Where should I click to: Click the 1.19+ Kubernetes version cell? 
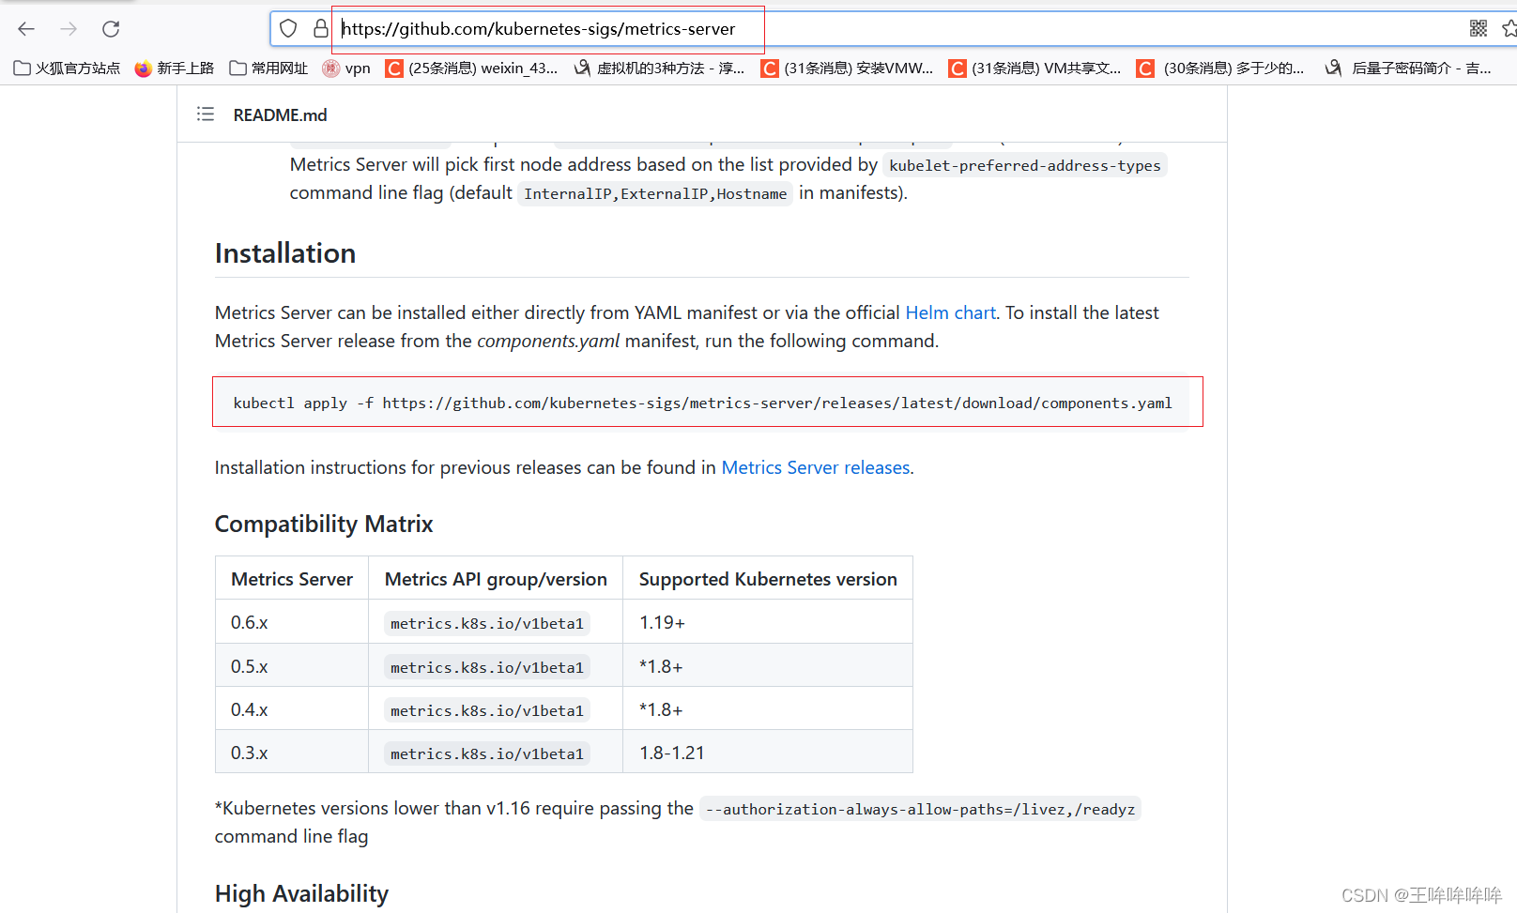(x=768, y=622)
